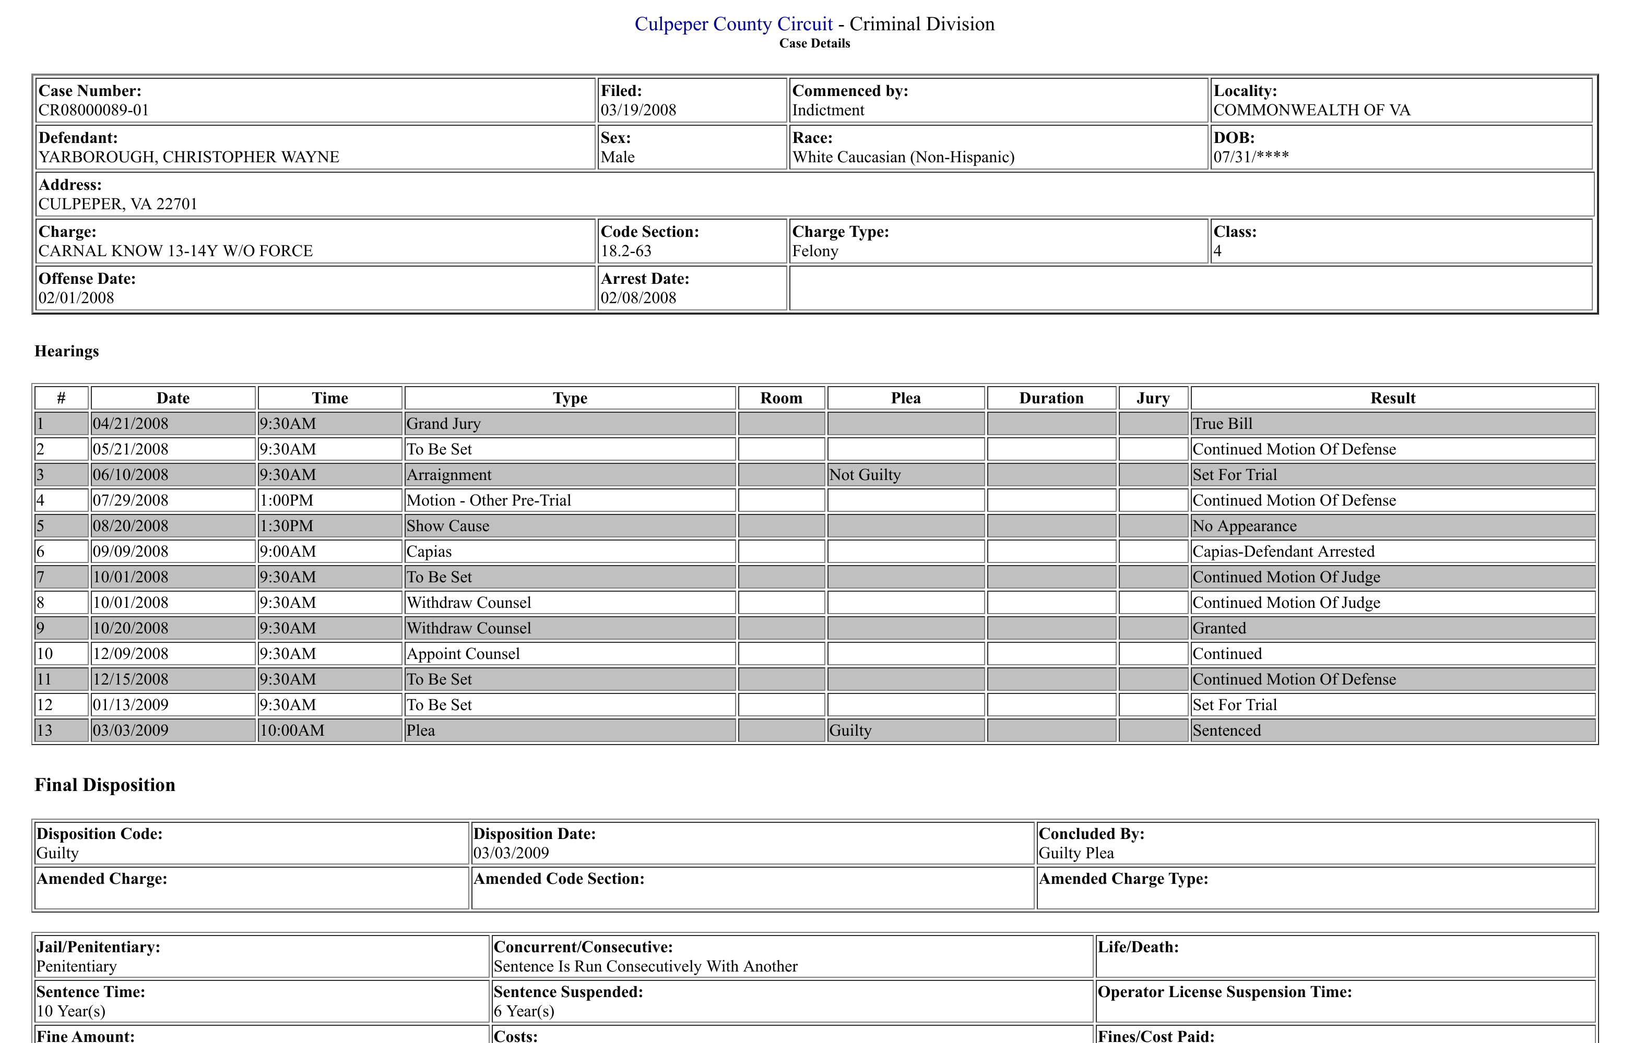This screenshot has width=1633, height=1043.
Task: Select race White Caucasian (Non-Hispanic)
Action: [x=903, y=157]
